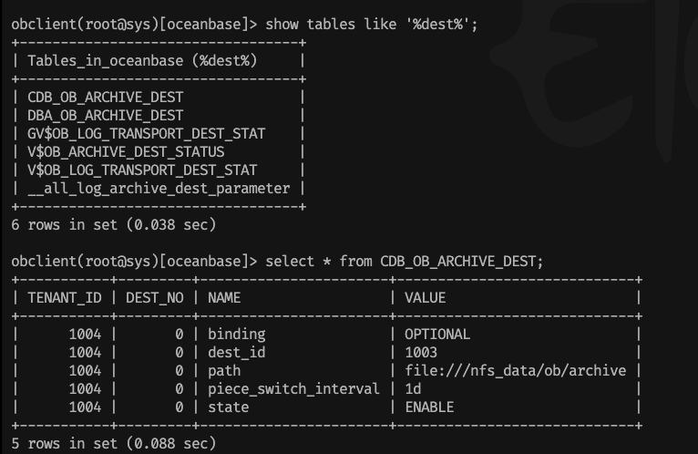698x454 pixels.
Task: Click the TENANT_ID column header
Action: click(x=65, y=297)
